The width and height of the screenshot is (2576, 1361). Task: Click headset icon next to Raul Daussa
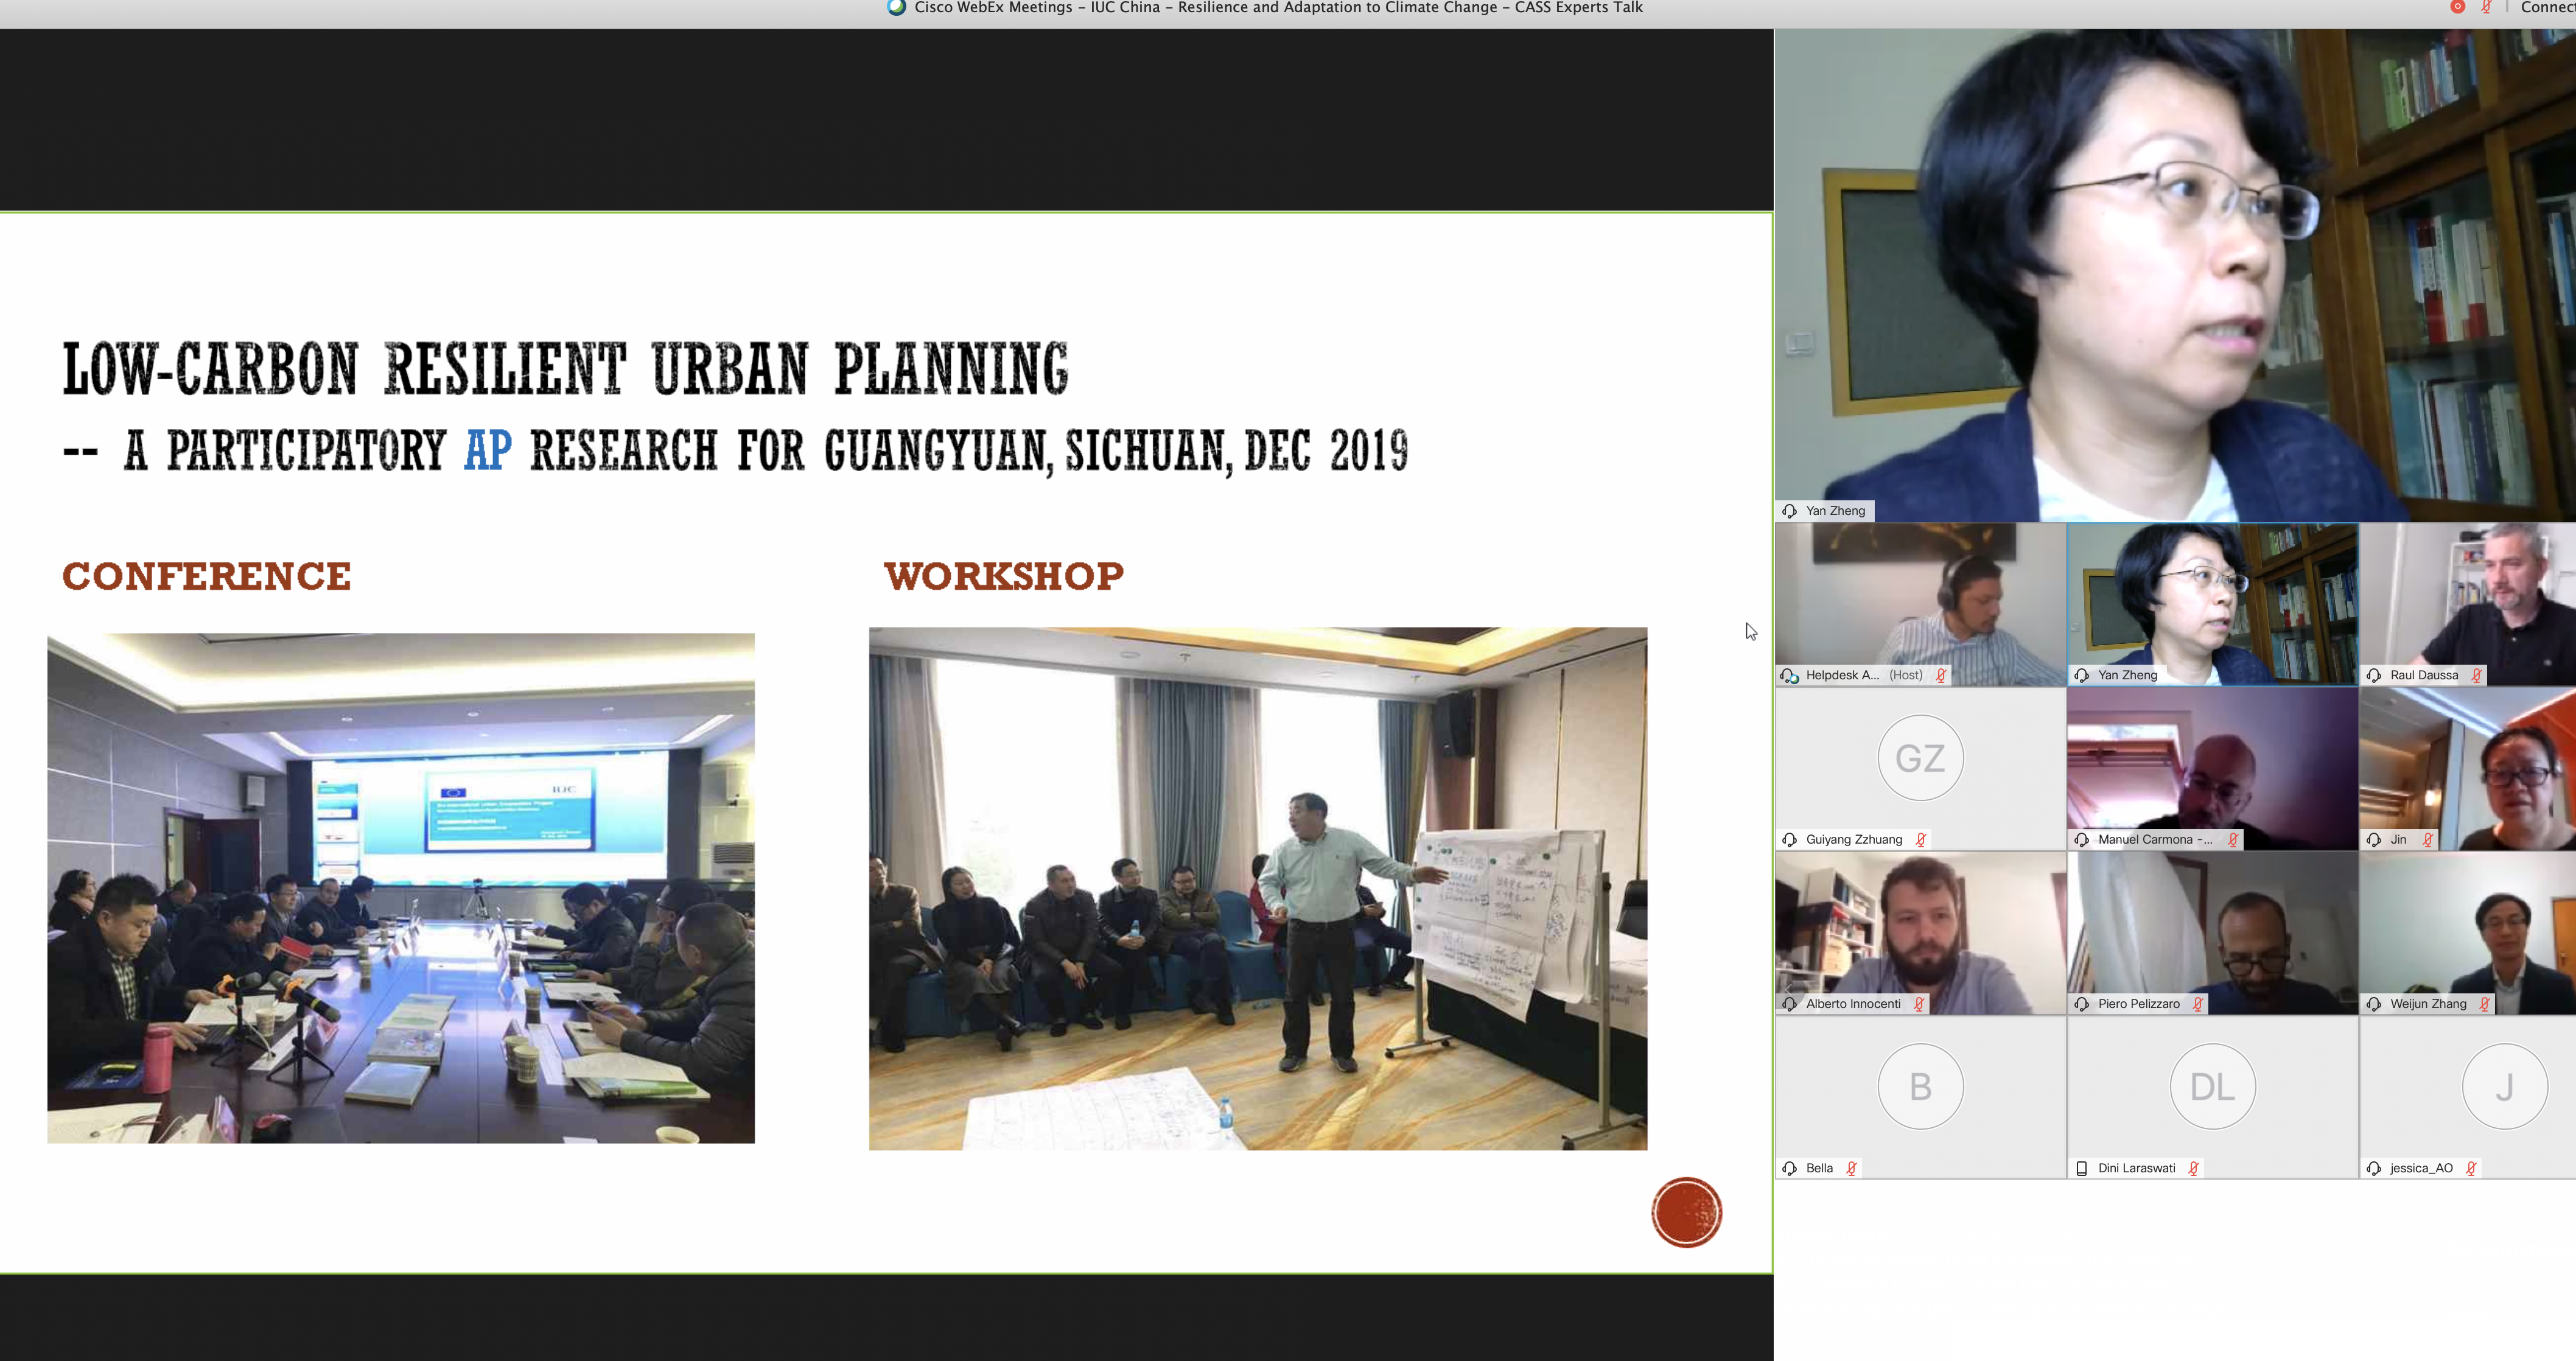pyautogui.click(x=2373, y=676)
